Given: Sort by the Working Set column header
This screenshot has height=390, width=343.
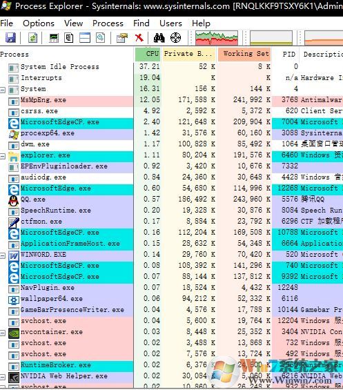Looking at the screenshot, I should [244, 55].
